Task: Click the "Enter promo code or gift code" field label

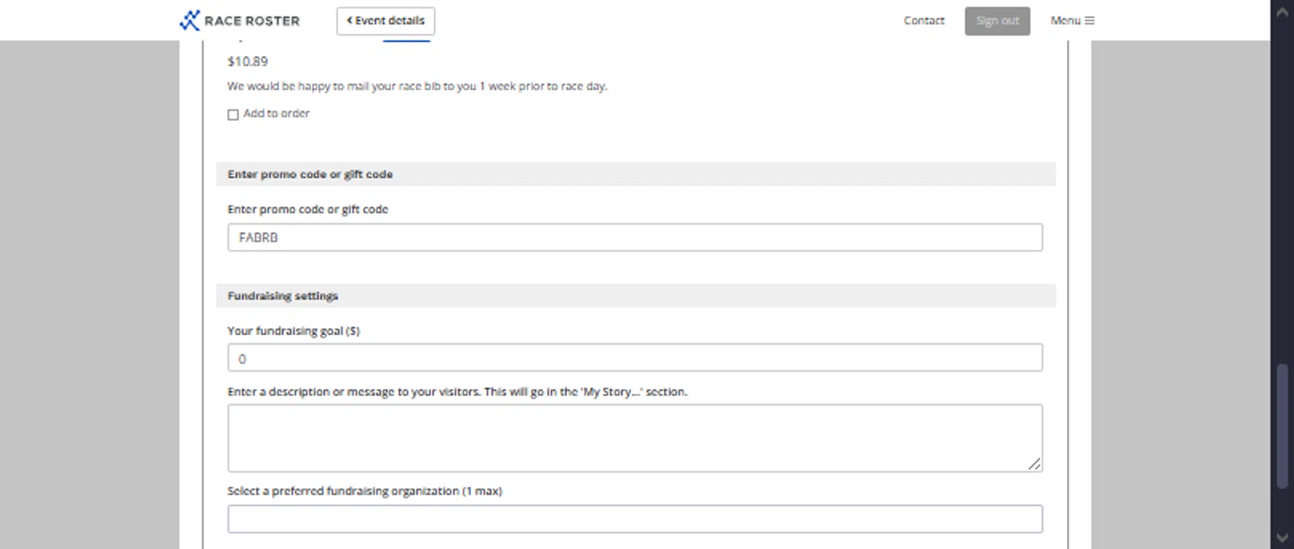Action: [x=308, y=209]
